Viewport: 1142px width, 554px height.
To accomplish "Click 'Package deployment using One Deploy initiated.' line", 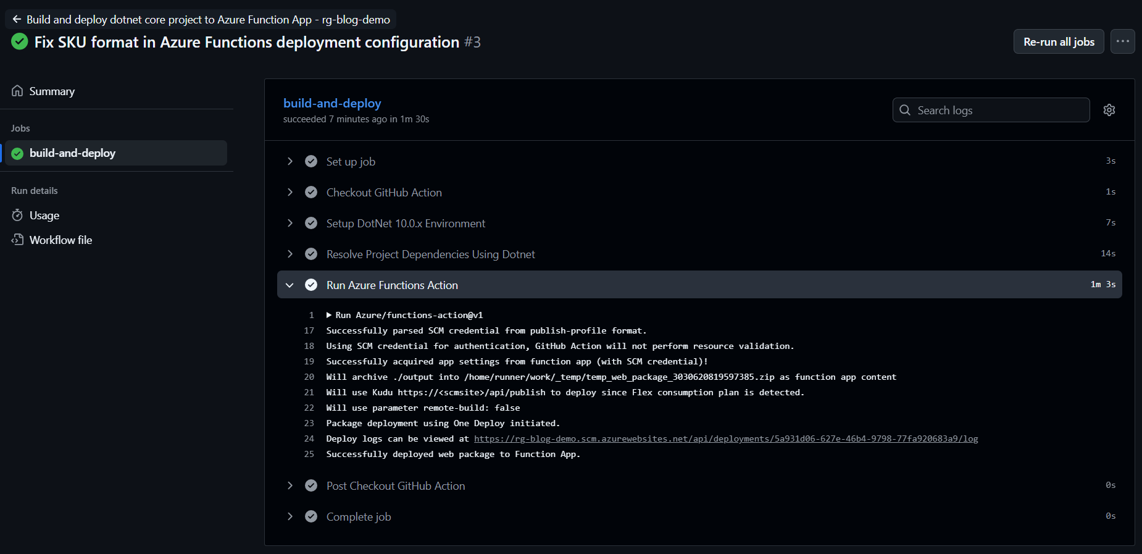I will coord(443,423).
